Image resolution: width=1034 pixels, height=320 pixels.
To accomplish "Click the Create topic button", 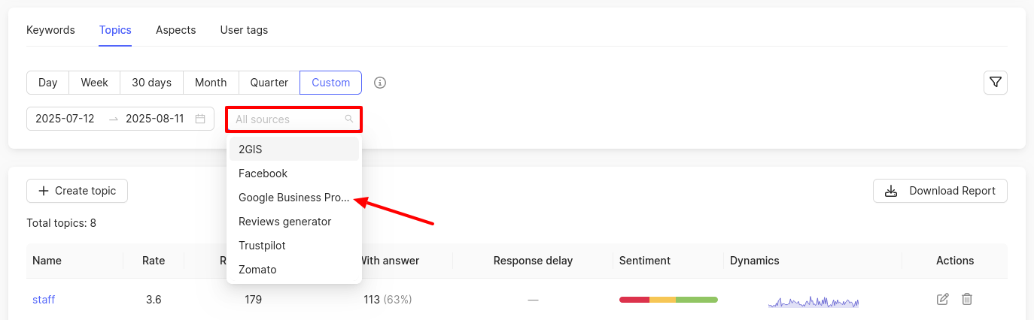I will point(77,191).
